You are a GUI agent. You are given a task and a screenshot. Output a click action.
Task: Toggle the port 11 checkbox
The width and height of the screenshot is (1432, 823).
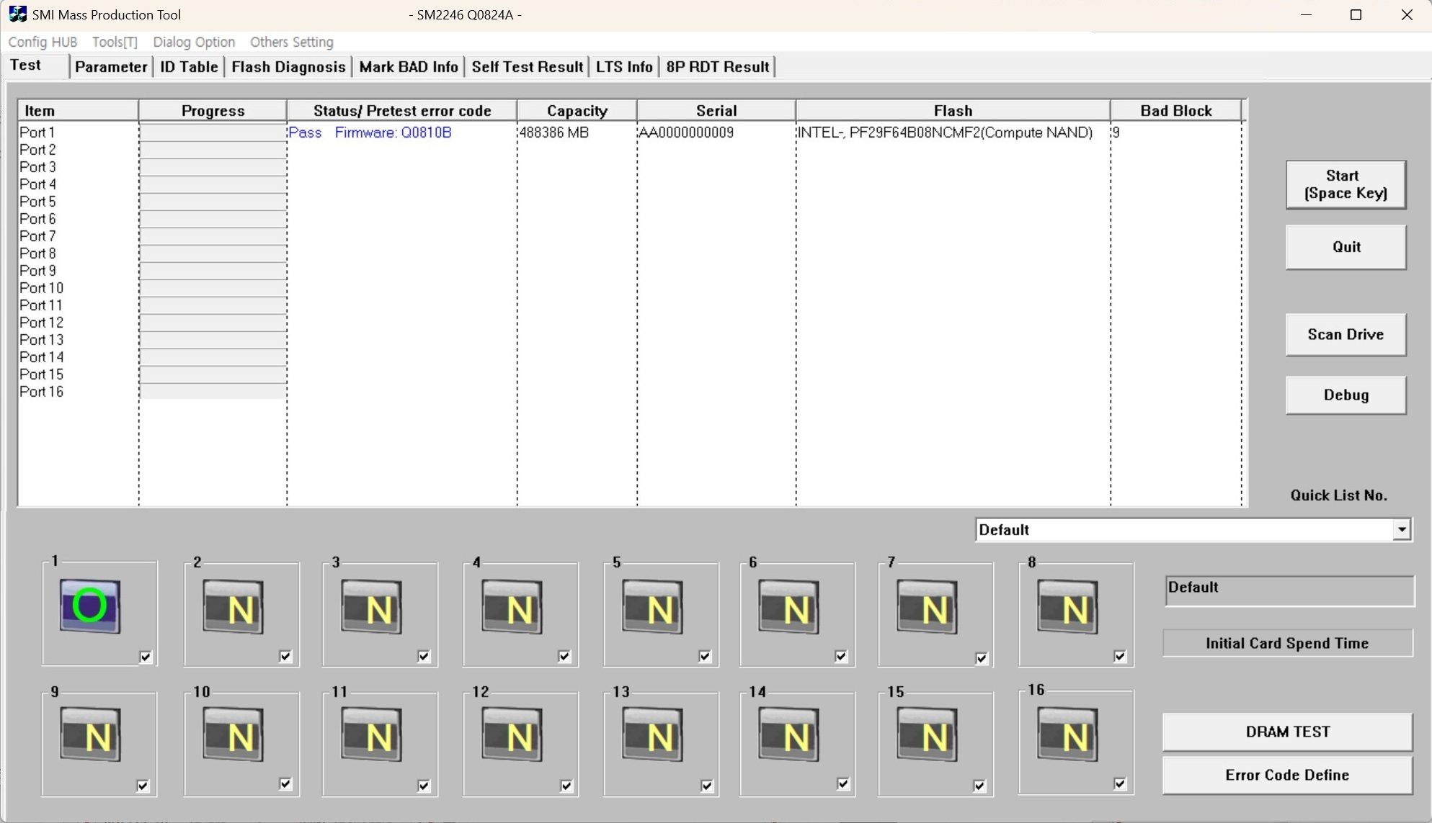pos(424,786)
